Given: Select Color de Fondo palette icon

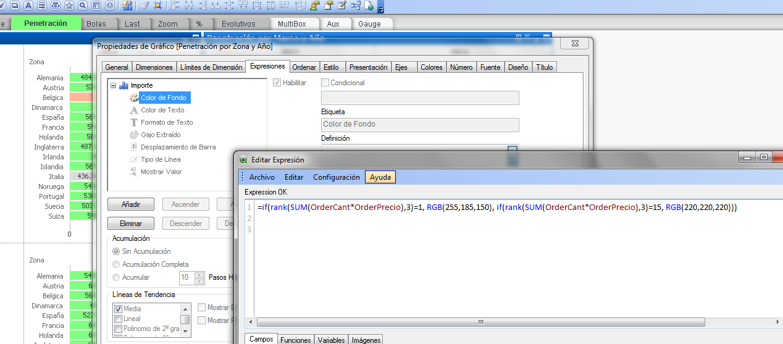Looking at the screenshot, I should click(134, 98).
